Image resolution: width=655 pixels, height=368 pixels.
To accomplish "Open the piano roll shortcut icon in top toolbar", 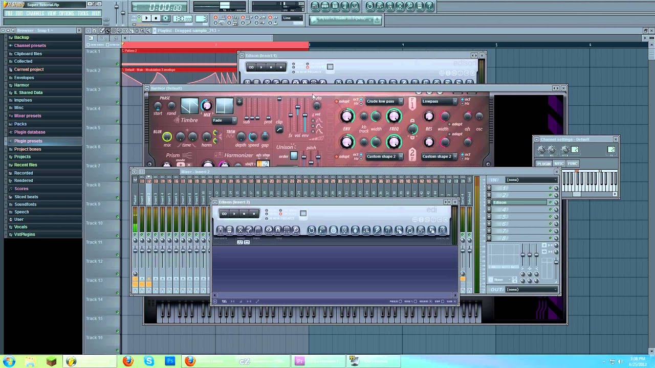I will pyautogui.click(x=335, y=6).
